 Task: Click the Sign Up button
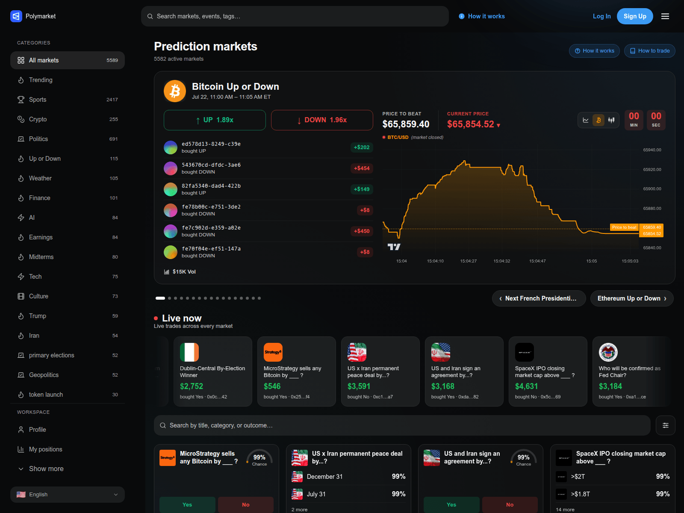coord(635,16)
